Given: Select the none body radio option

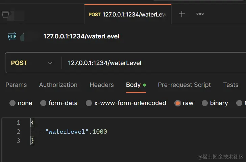Looking at the screenshot, I should (13, 103).
